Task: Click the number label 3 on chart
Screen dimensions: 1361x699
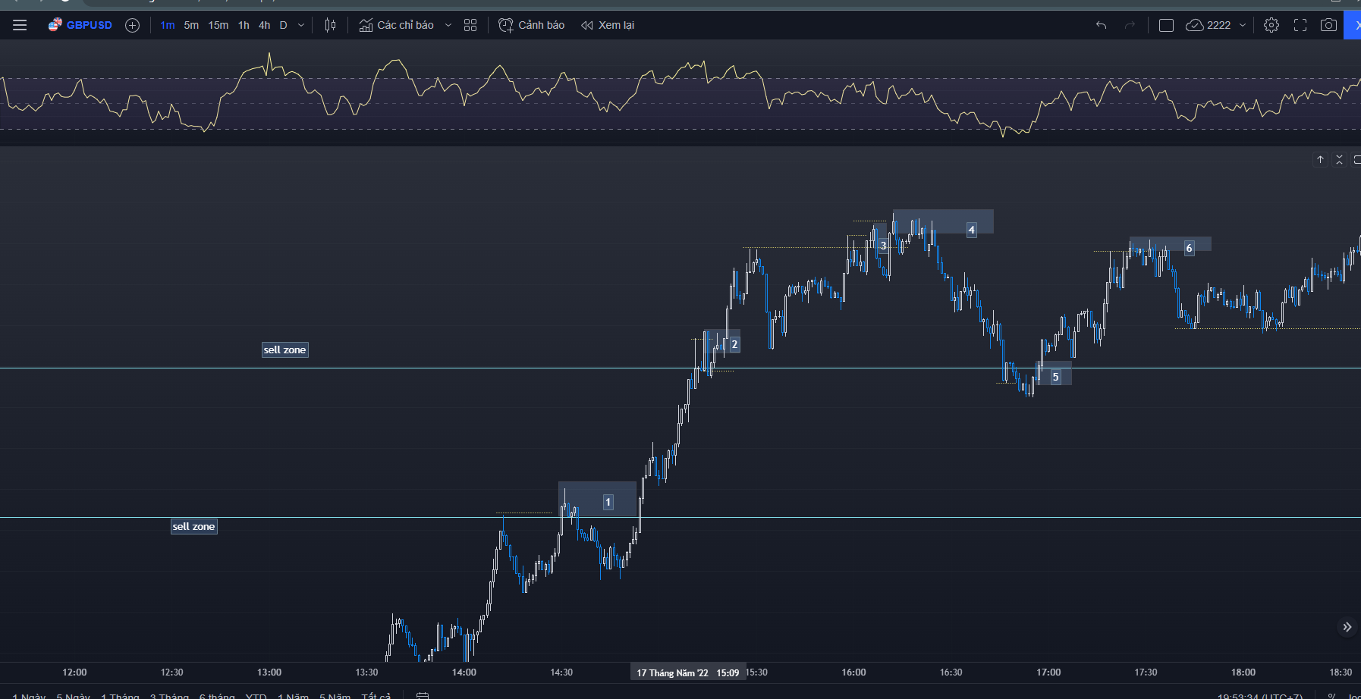Action: [x=883, y=246]
